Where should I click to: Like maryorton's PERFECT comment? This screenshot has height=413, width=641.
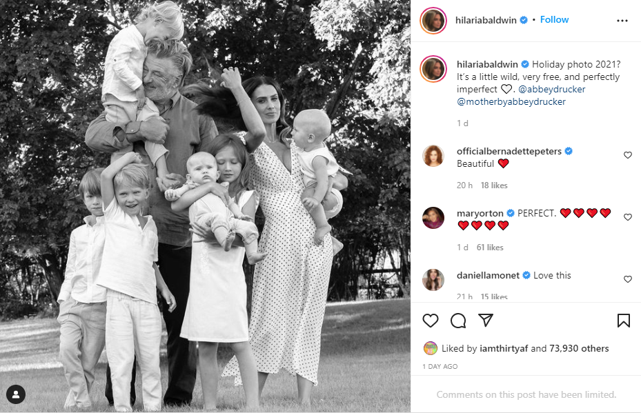(x=627, y=217)
